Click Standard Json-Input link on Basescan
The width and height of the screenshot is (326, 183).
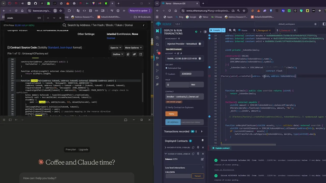pos(60,48)
